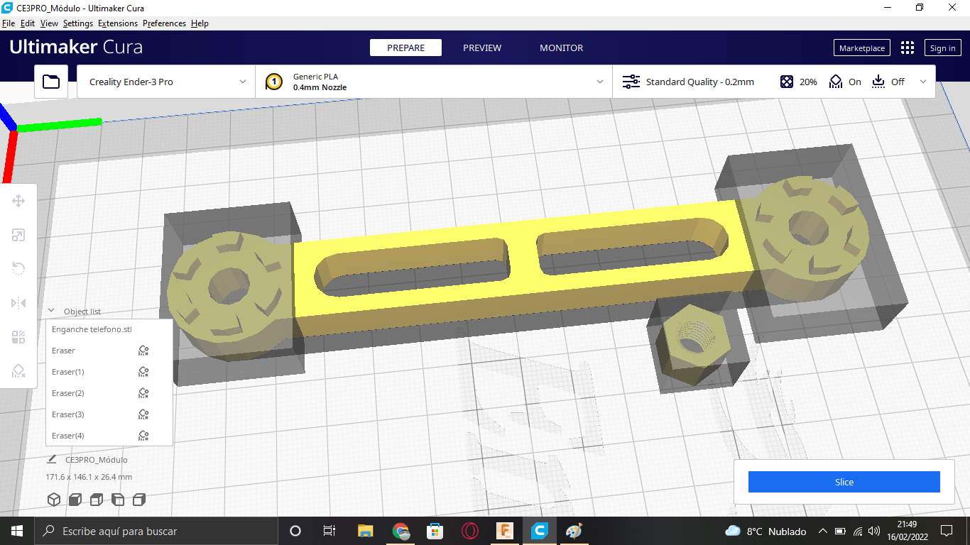The image size is (970, 545).
Task: Switch to the PREPARE stage tab
Action: pyautogui.click(x=405, y=48)
